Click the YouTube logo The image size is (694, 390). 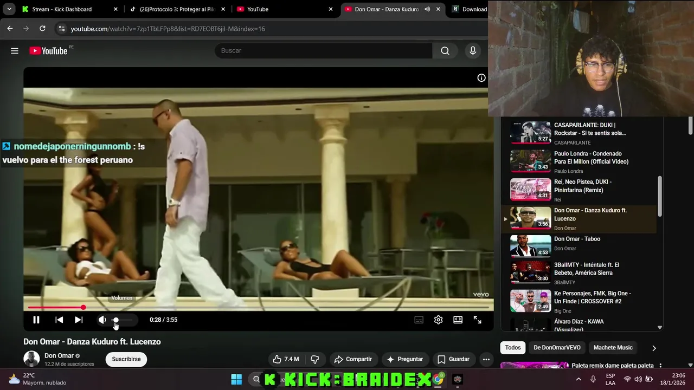[48, 50]
